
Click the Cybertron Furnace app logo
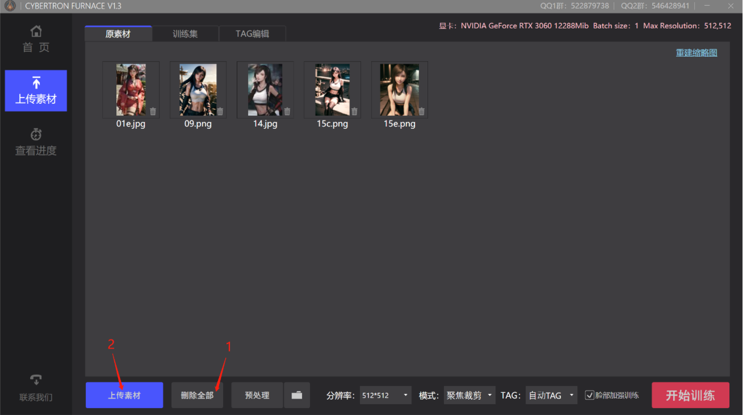click(10, 6)
